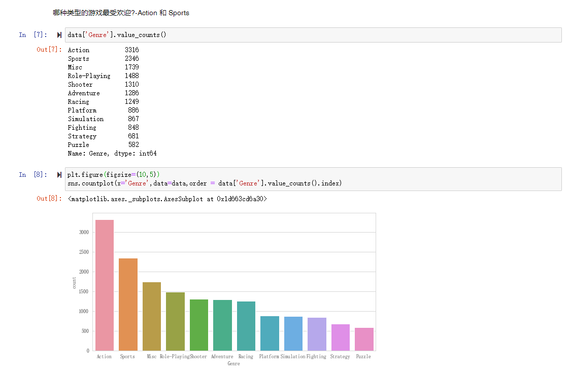This screenshot has width=569, height=379.
Task: Click the Platform bar in the chart
Action: (270, 333)
